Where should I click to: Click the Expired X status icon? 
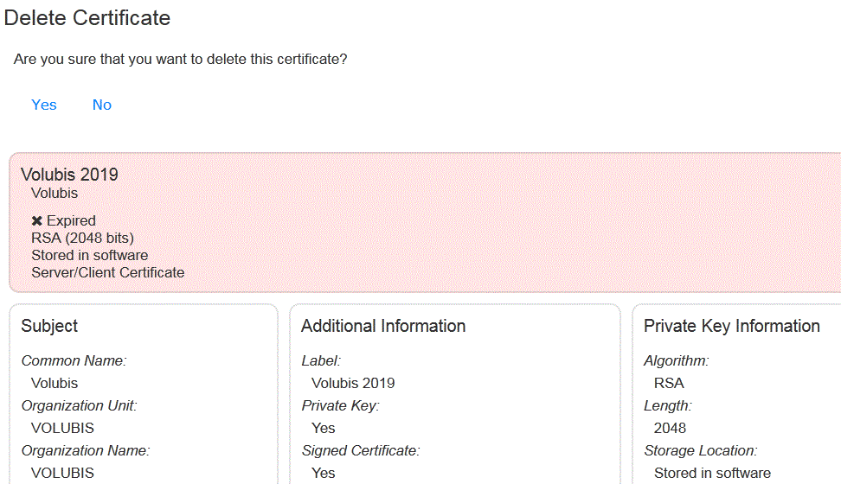[36, 221]
